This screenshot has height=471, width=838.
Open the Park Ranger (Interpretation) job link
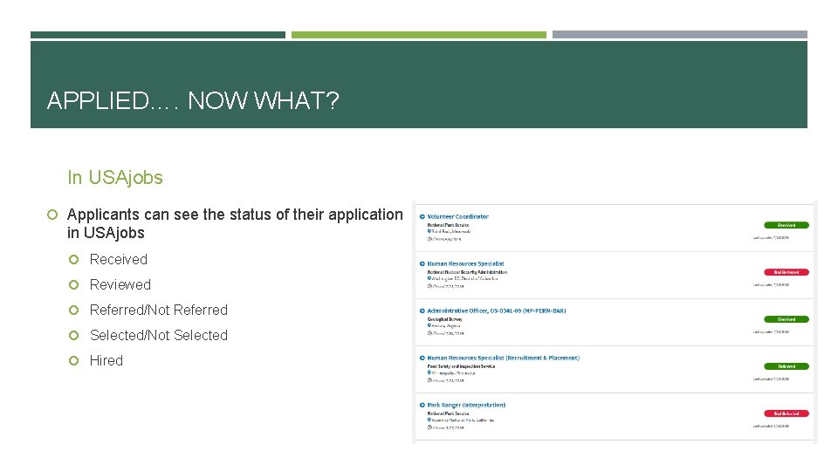point(466,405)
